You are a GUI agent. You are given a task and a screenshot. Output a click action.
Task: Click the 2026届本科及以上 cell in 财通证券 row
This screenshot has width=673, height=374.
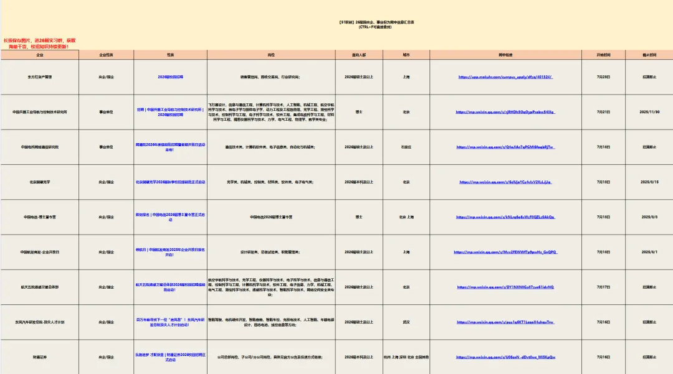click(359, 357)
